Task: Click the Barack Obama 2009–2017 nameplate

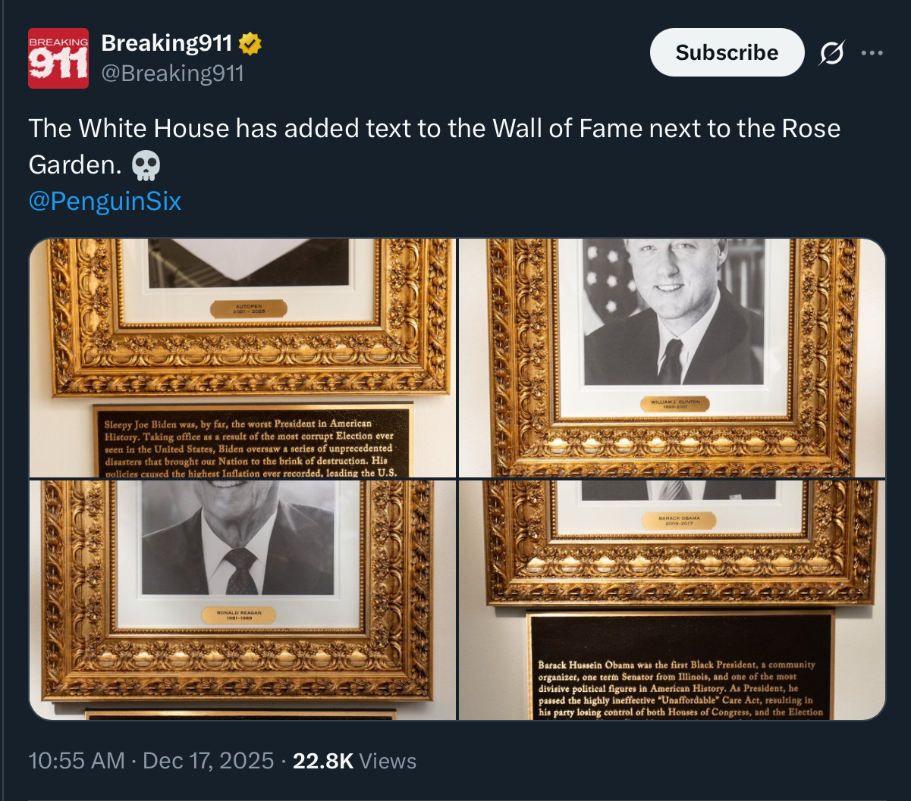Action: [x=677, y=521]
